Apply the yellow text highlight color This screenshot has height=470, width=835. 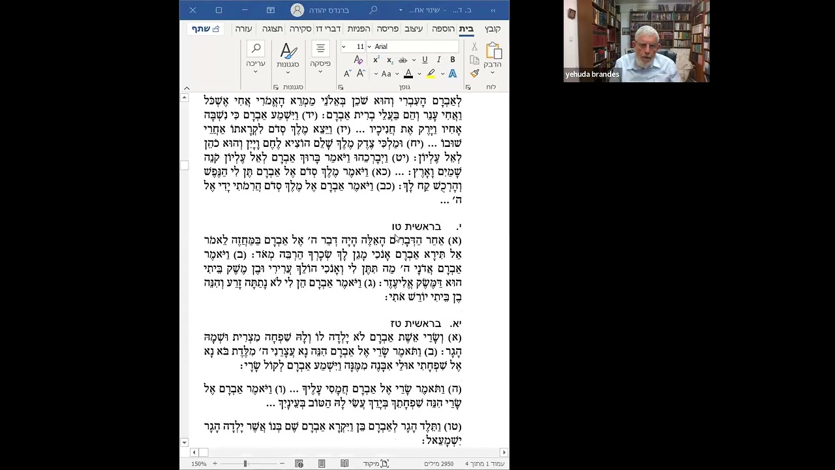[x=431, y=74]
